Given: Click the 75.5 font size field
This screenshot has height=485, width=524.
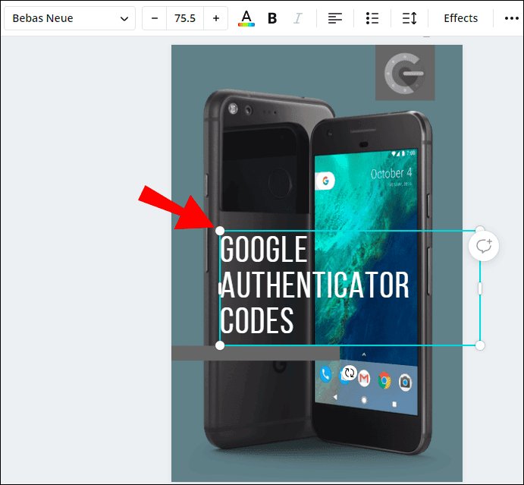Looking at the screenshot, I should point(185,18).
